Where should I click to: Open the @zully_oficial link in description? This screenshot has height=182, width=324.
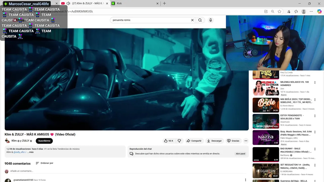20,152
